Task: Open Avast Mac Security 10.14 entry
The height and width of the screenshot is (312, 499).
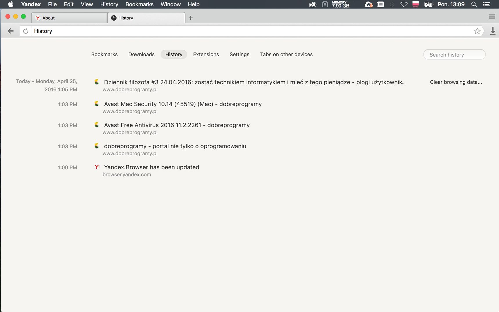Action: coord(183,104)
